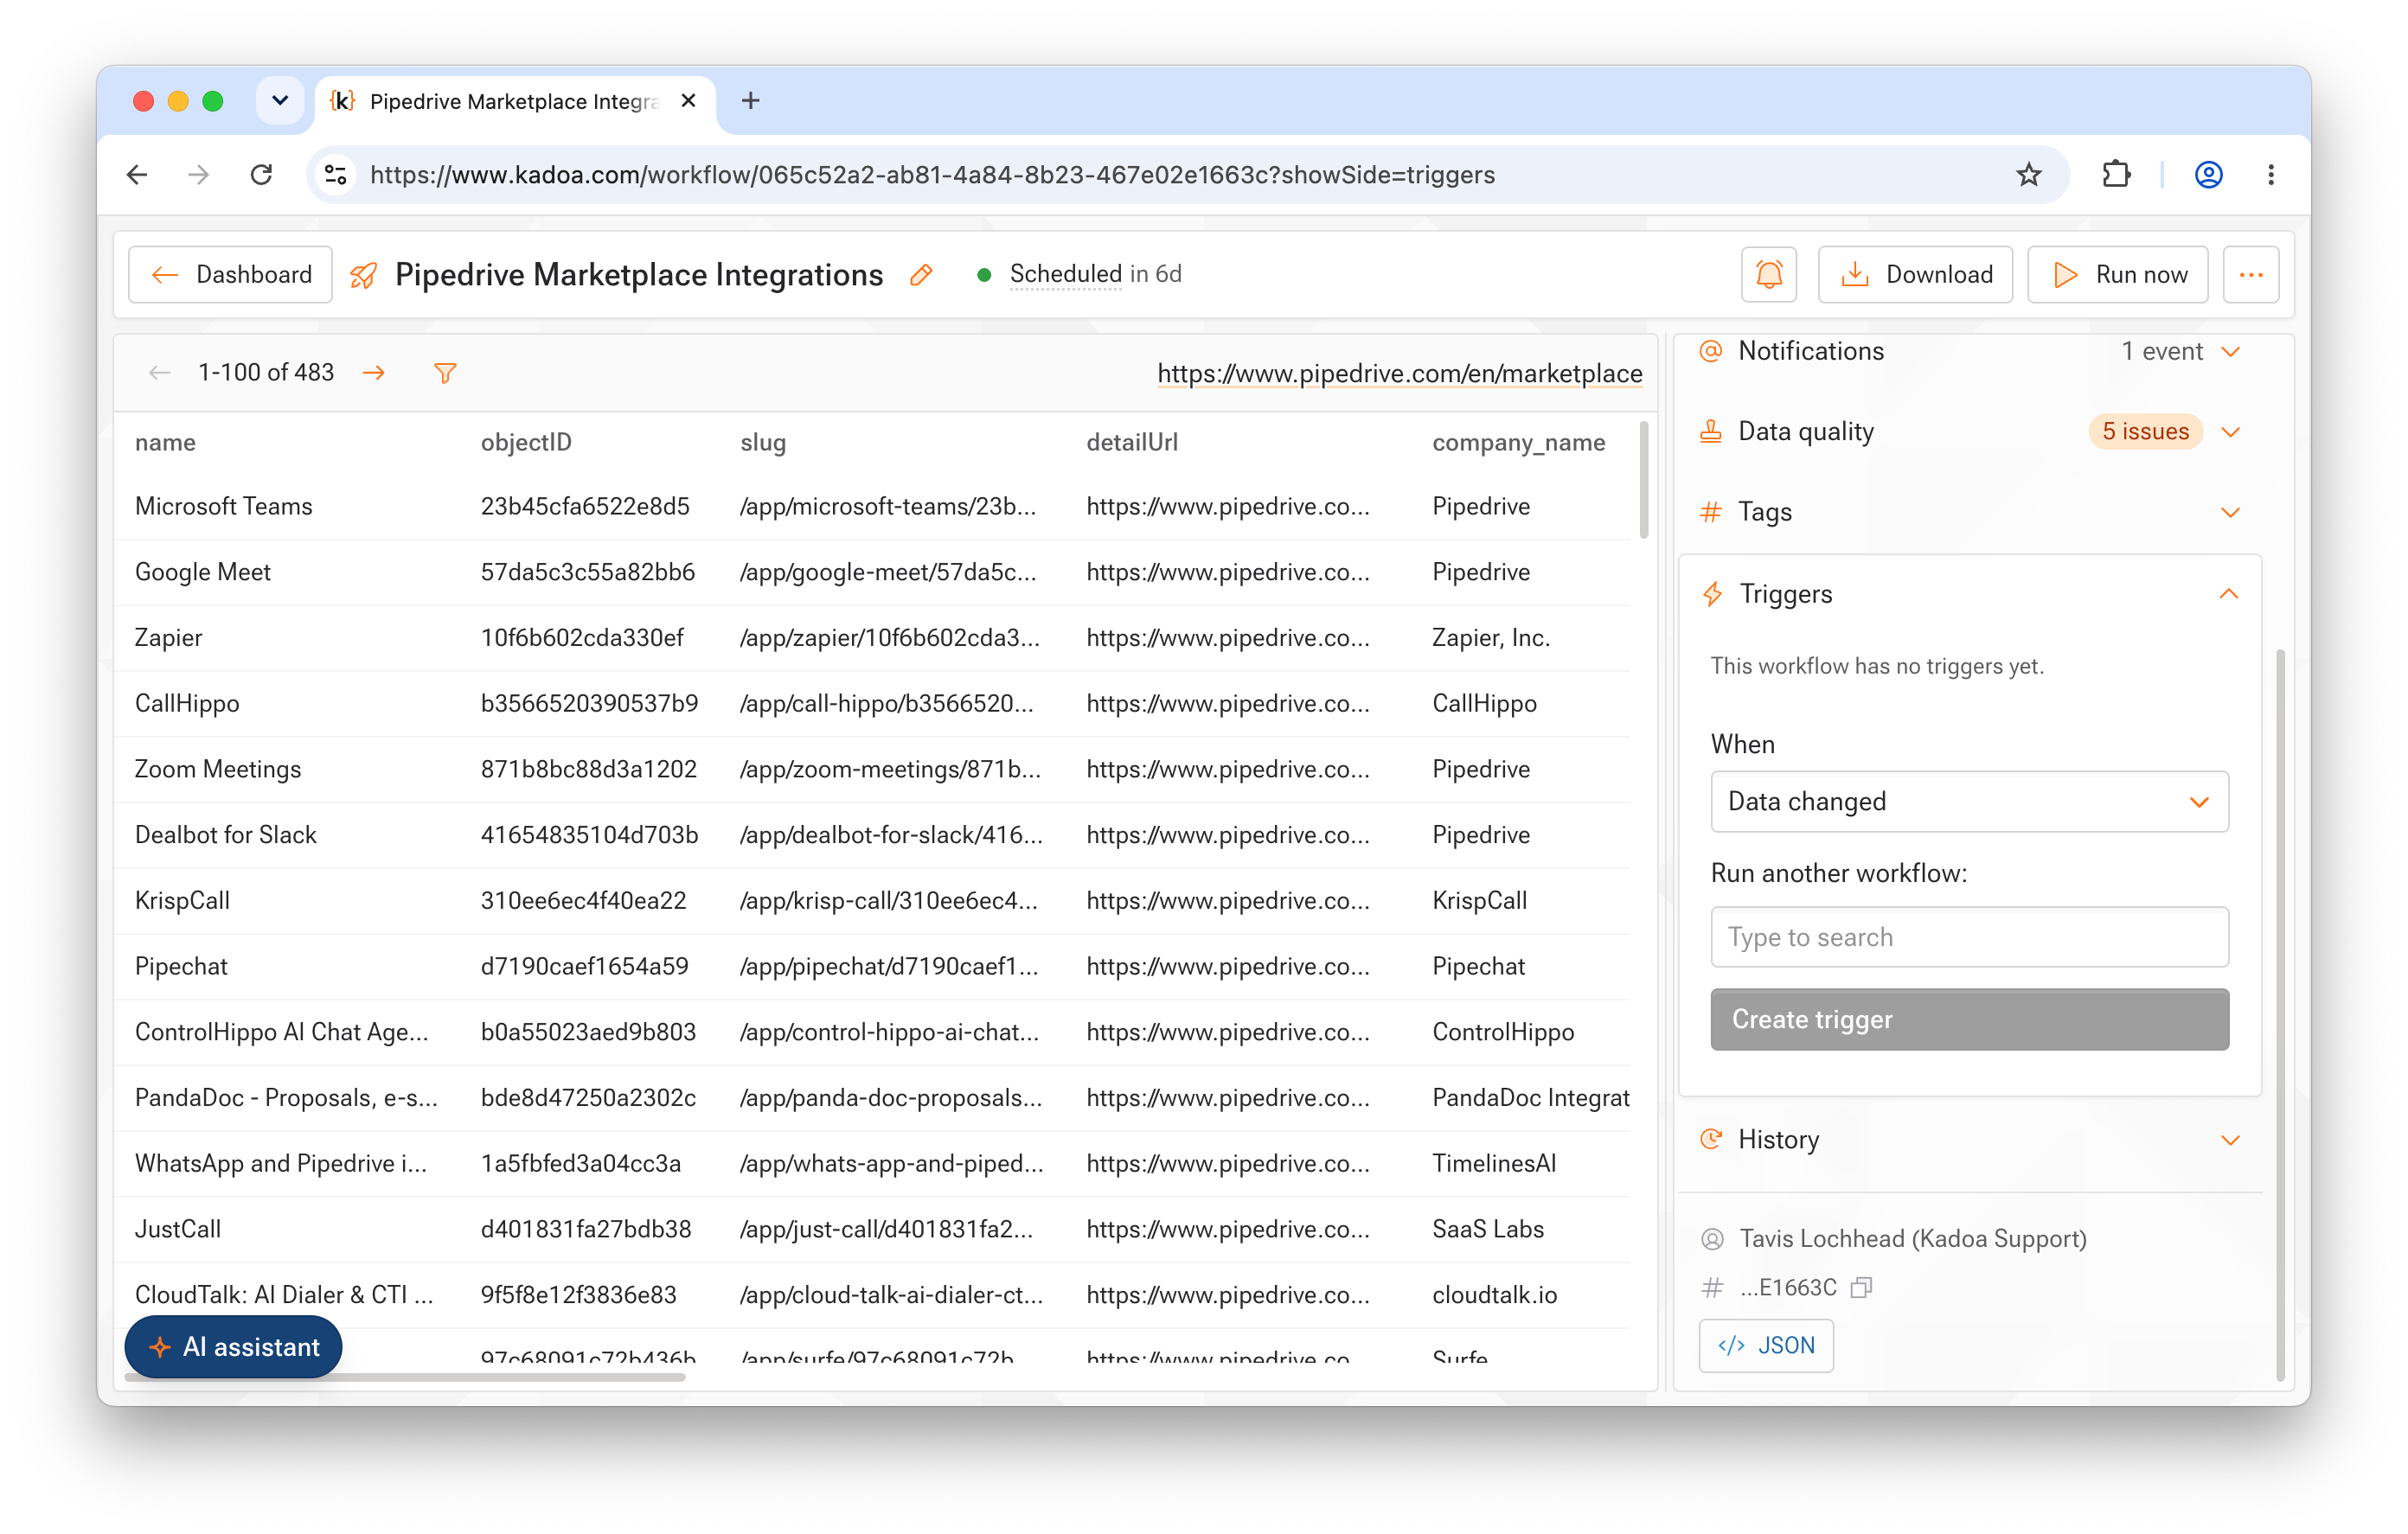
Task: Click the browser address bar URL
Action: pos(932,175)
